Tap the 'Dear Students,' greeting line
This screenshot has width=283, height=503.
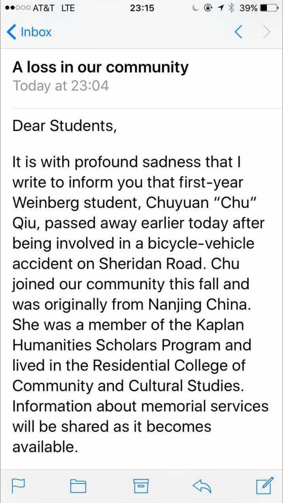tap(64, 126)
